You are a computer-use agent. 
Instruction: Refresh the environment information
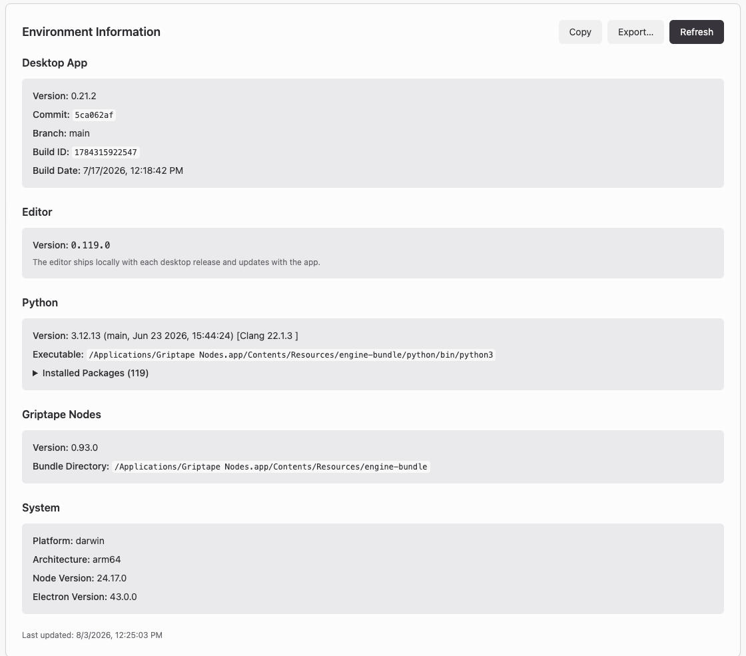697,32
